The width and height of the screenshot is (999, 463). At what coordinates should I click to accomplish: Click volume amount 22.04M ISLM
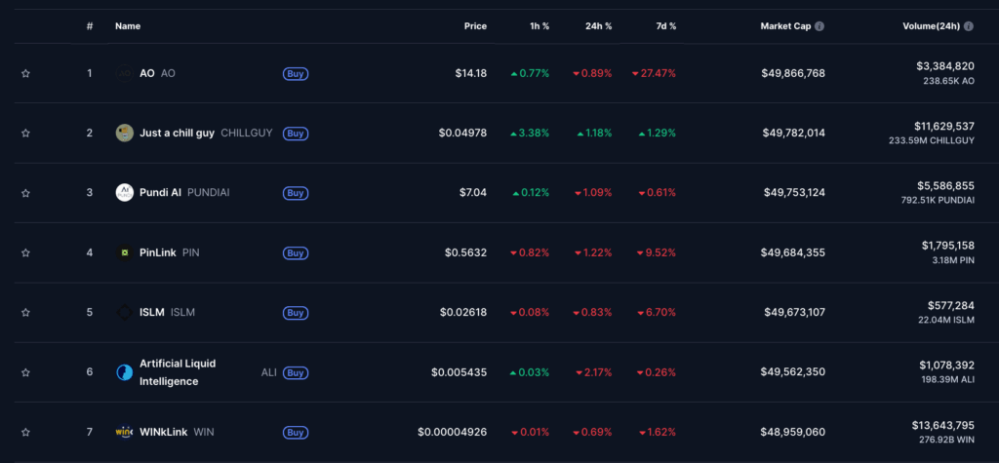click(944, 320)
